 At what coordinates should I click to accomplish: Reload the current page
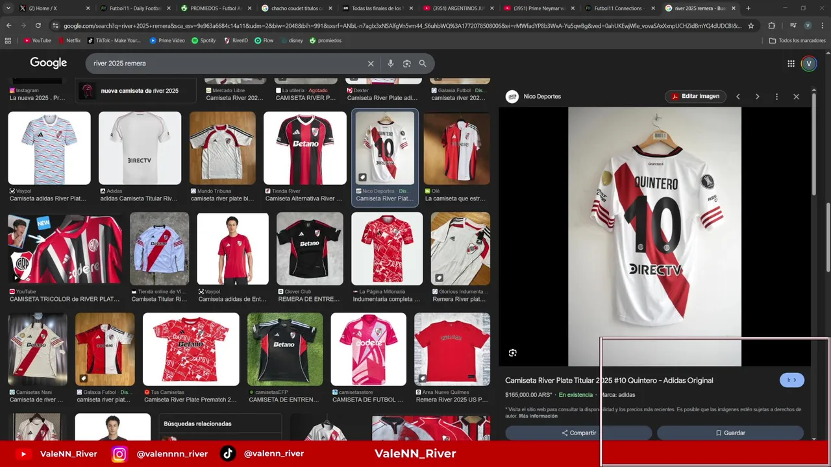click(38, 25)
